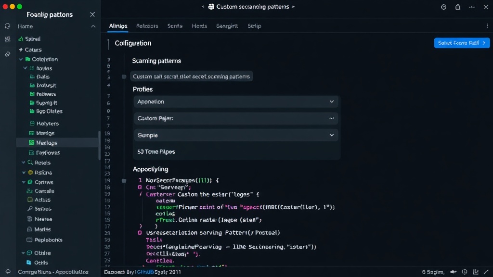The width and height of the screenshot is (493, 277).
Task: Click the icon beside Custom title text
Action: 211,7
